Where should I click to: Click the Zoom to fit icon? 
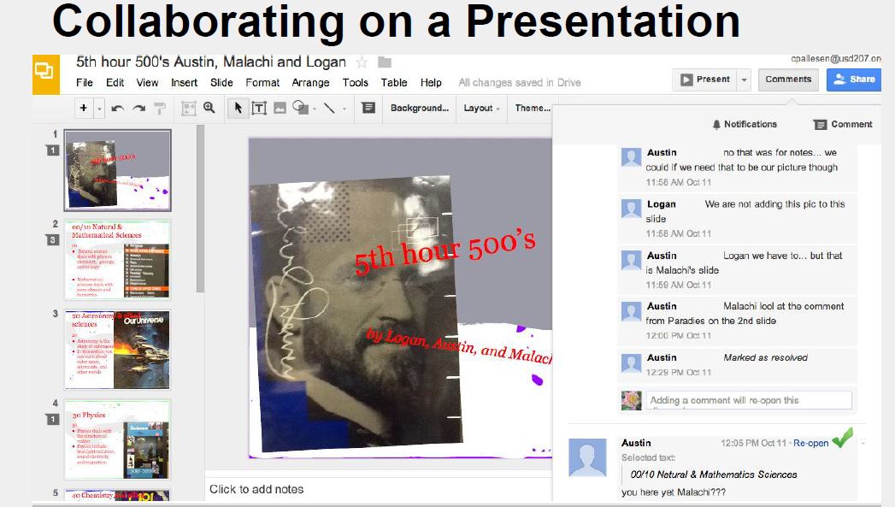pos(188,108)
